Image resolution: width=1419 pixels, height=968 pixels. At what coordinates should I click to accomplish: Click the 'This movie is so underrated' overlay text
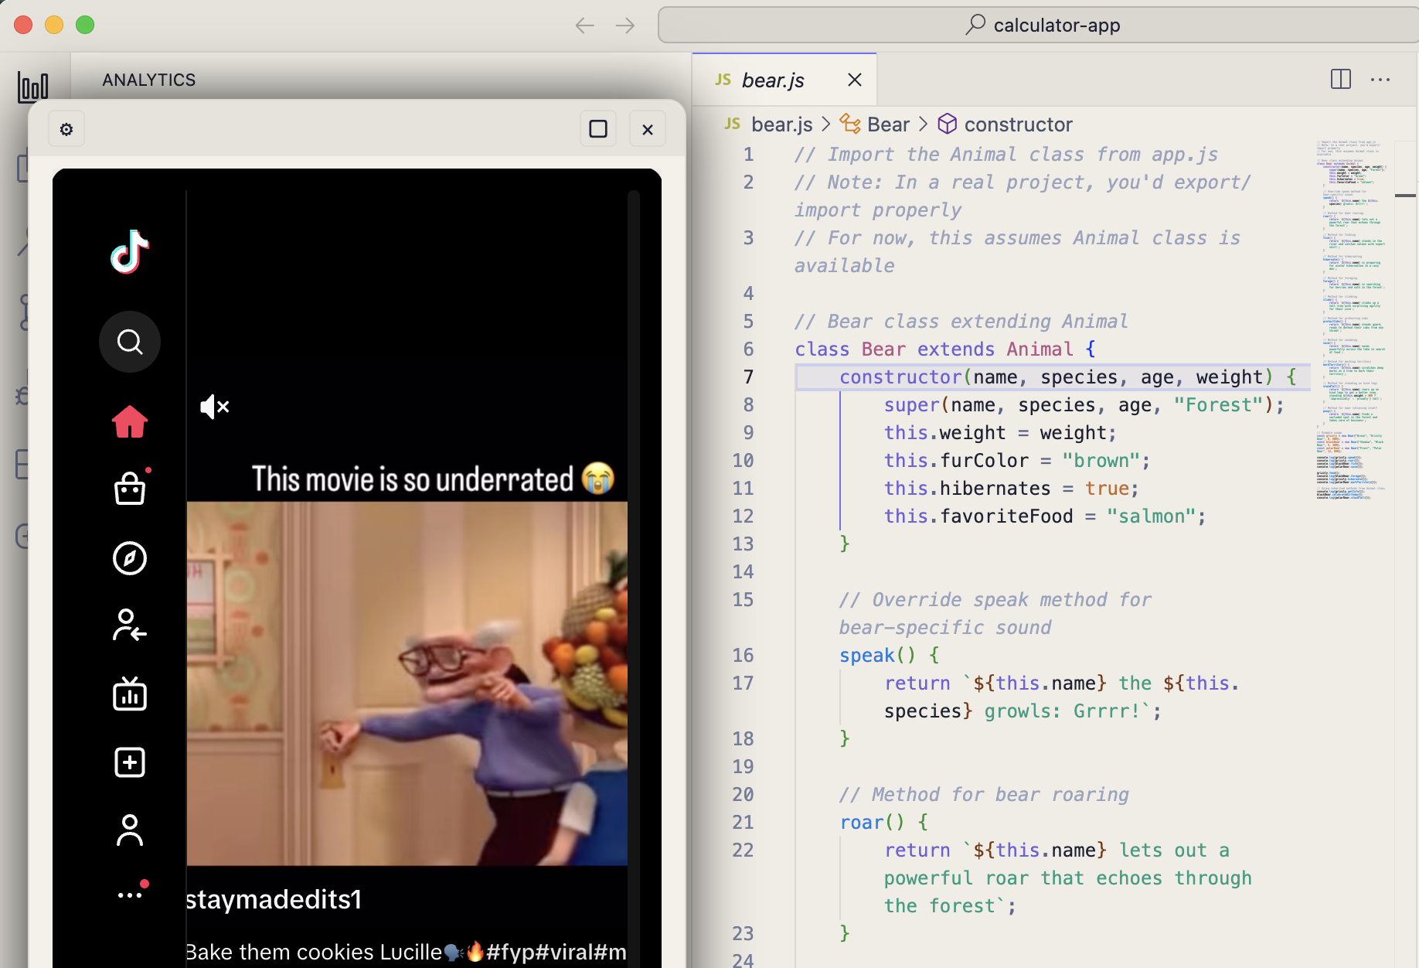point(433,479)
